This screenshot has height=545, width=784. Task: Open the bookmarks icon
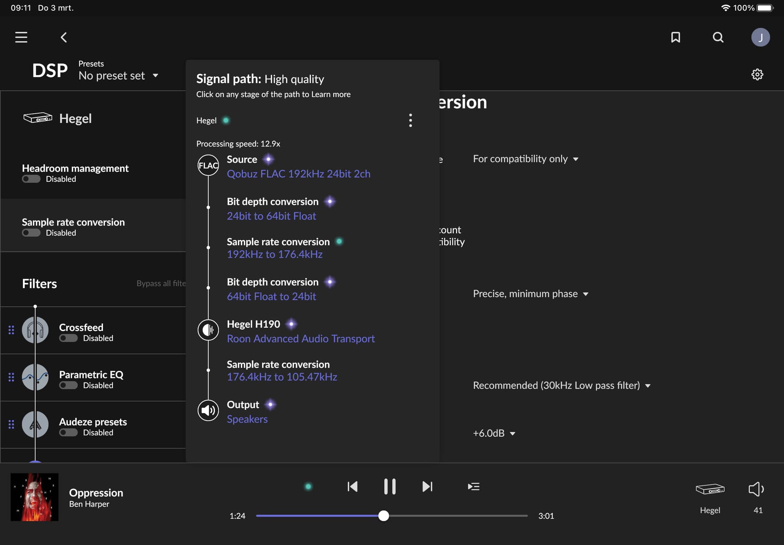[x=676, y=37]
